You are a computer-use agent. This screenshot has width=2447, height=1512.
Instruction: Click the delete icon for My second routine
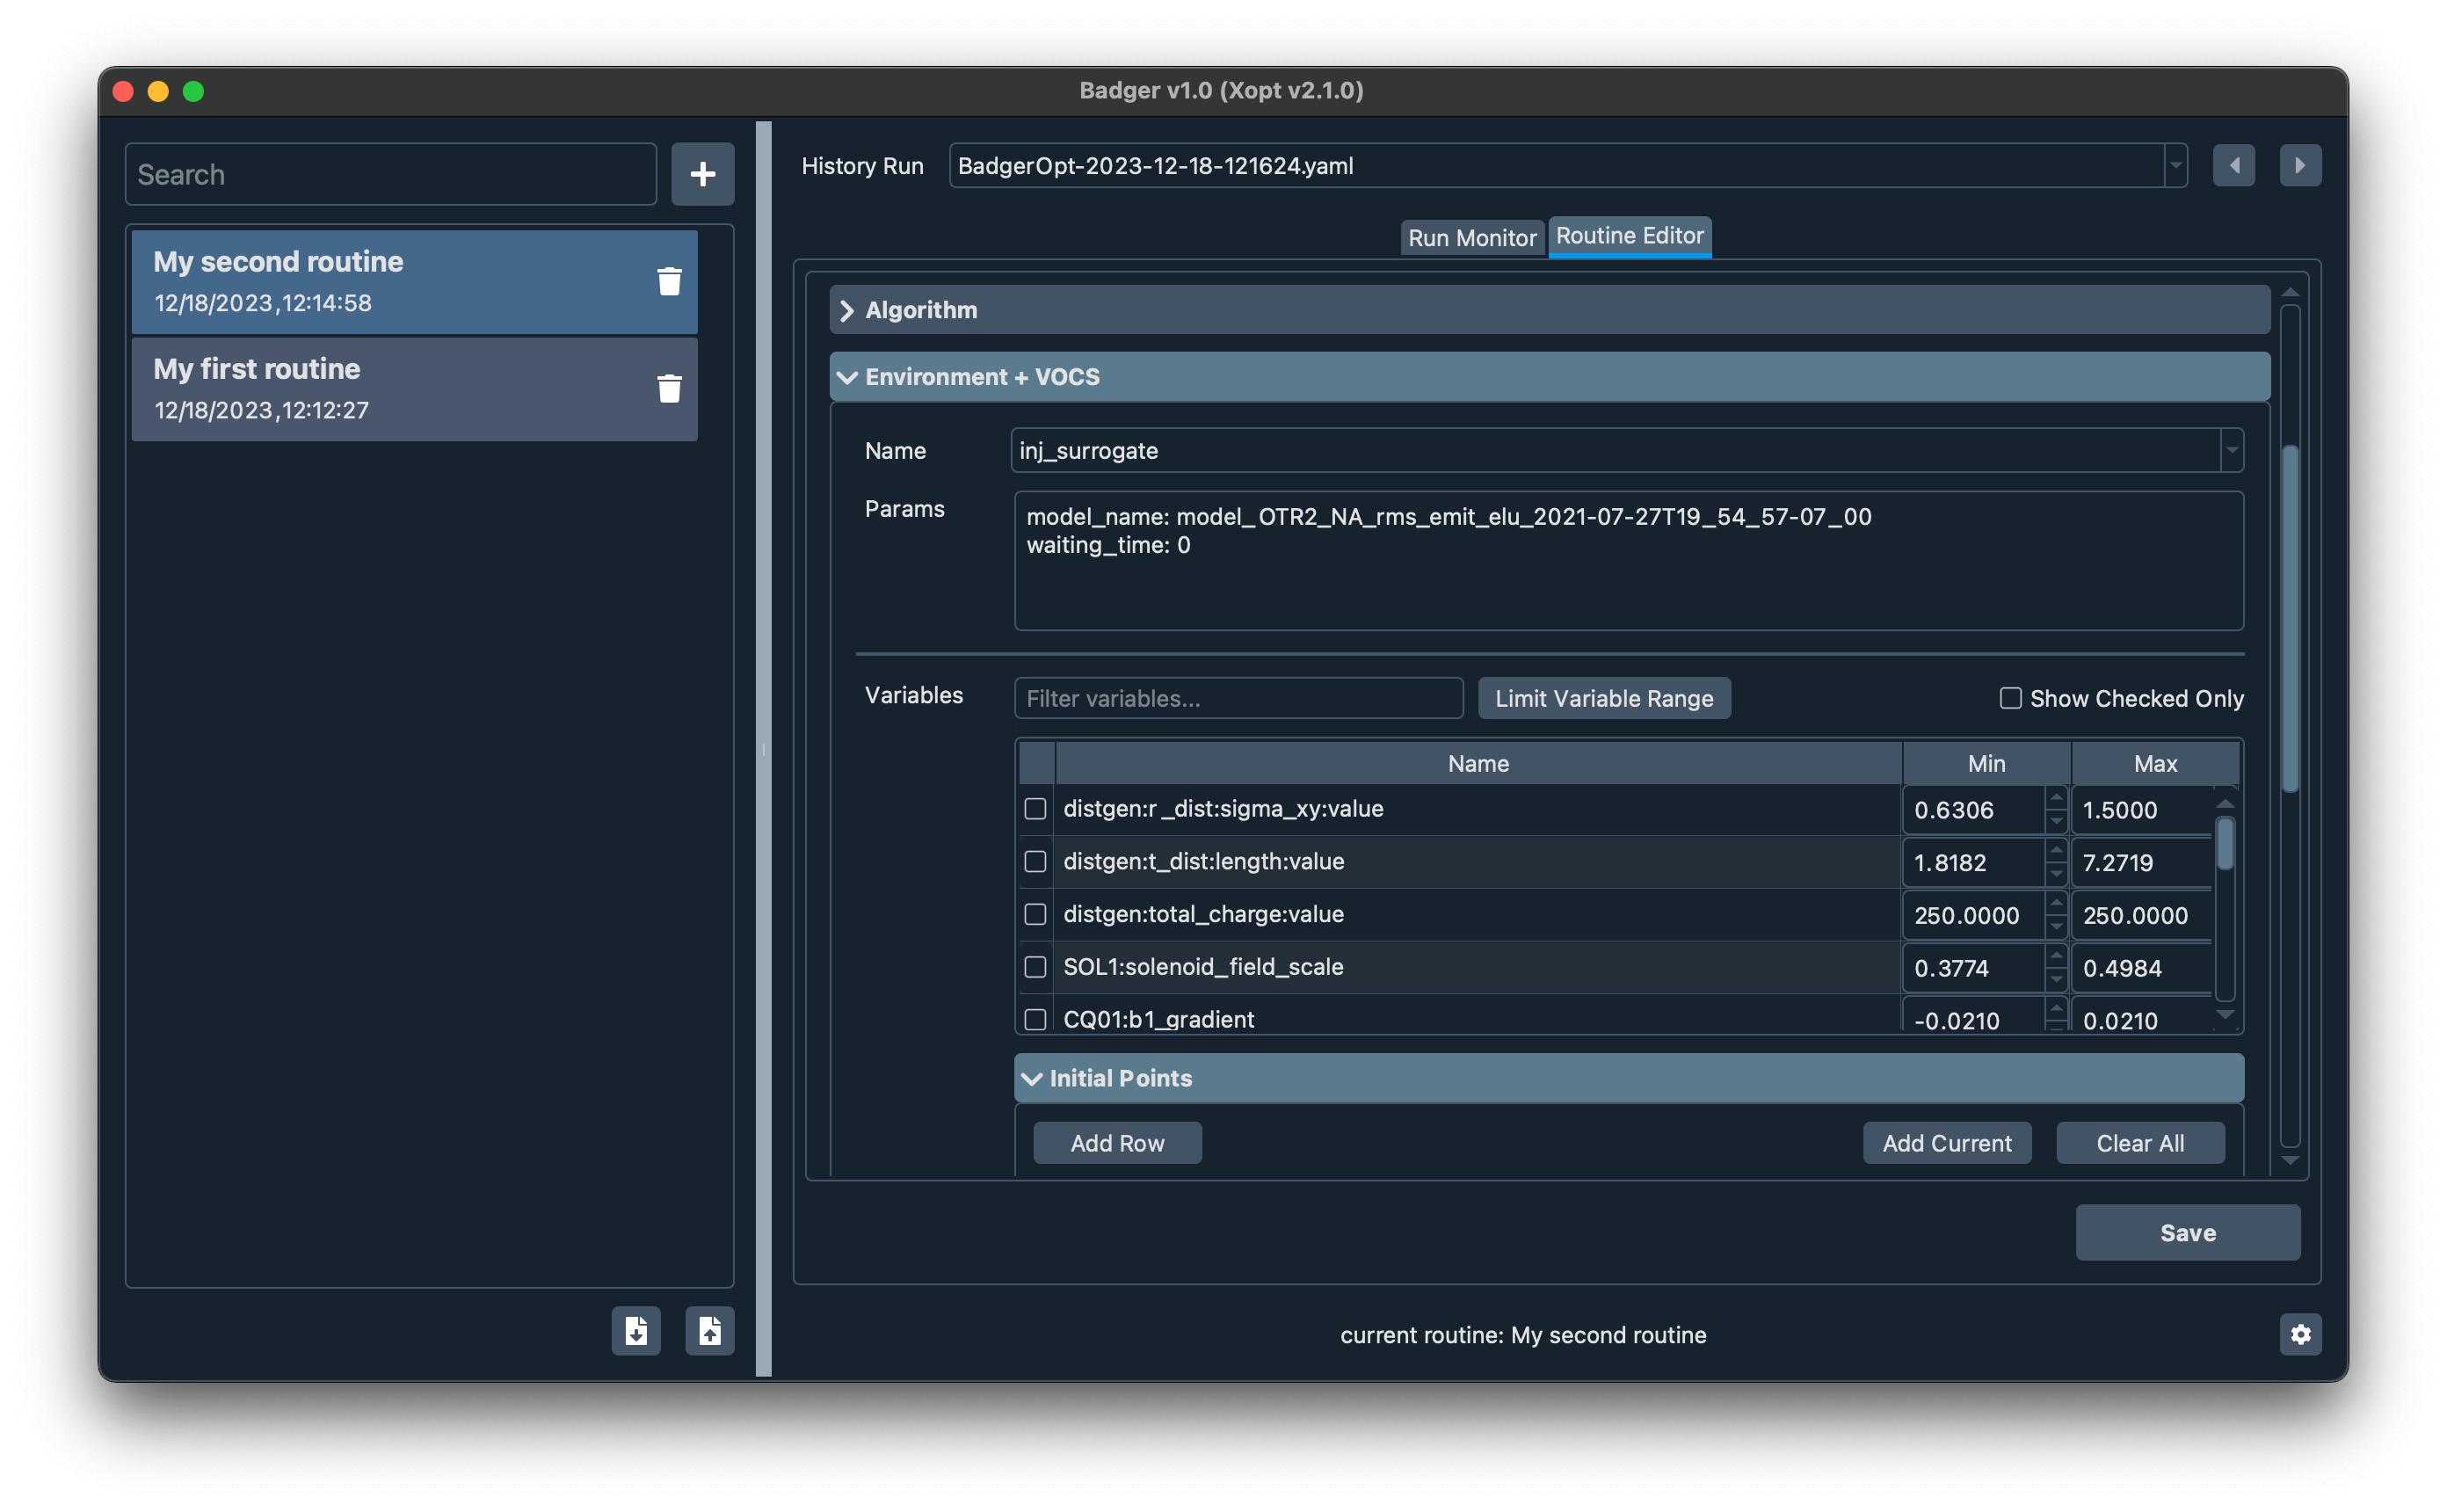(668, 280)
